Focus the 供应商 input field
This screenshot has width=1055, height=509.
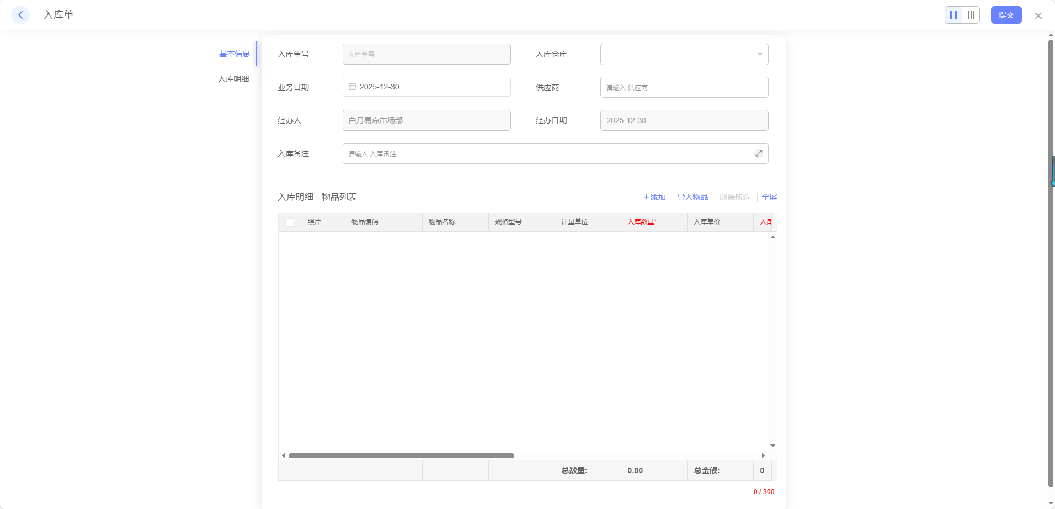click(684, 87)
